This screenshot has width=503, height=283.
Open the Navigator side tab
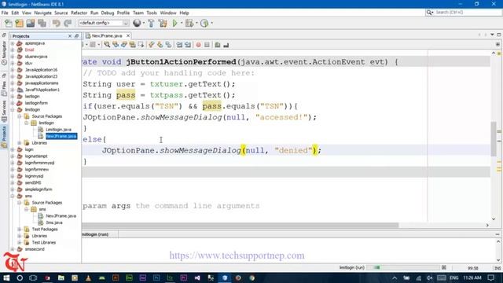pyautogui.click(x=4, y=53)
